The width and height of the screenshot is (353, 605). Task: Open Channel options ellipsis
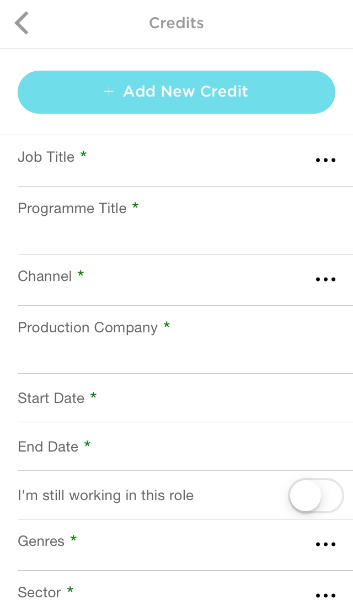325,280
